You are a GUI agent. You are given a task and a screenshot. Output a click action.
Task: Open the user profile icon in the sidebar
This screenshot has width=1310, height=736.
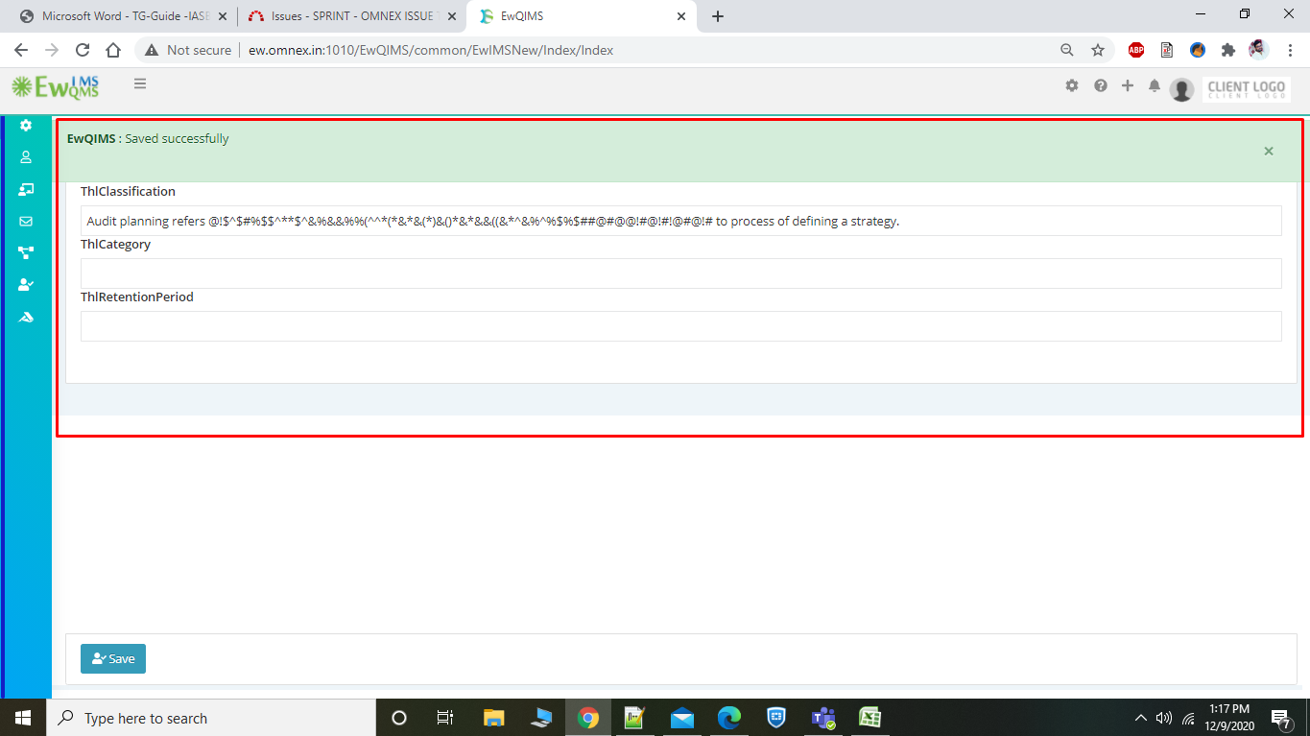coord(26,157)
